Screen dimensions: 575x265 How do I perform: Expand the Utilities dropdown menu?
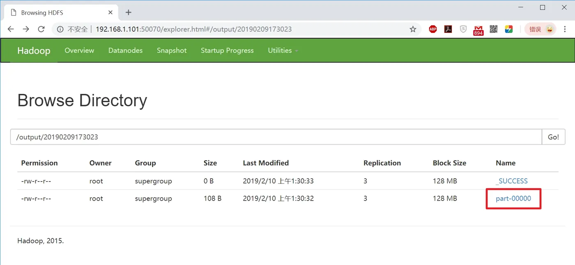tap(283, 50)
